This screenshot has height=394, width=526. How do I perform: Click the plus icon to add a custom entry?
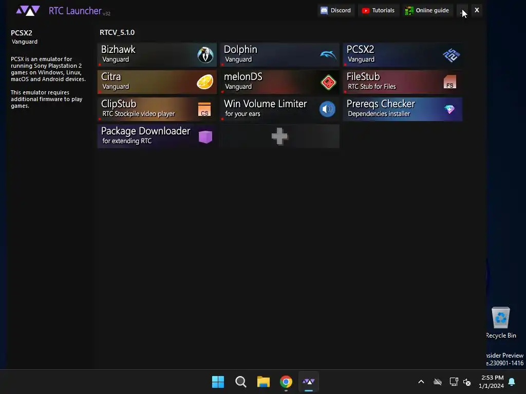coord(279,136)
